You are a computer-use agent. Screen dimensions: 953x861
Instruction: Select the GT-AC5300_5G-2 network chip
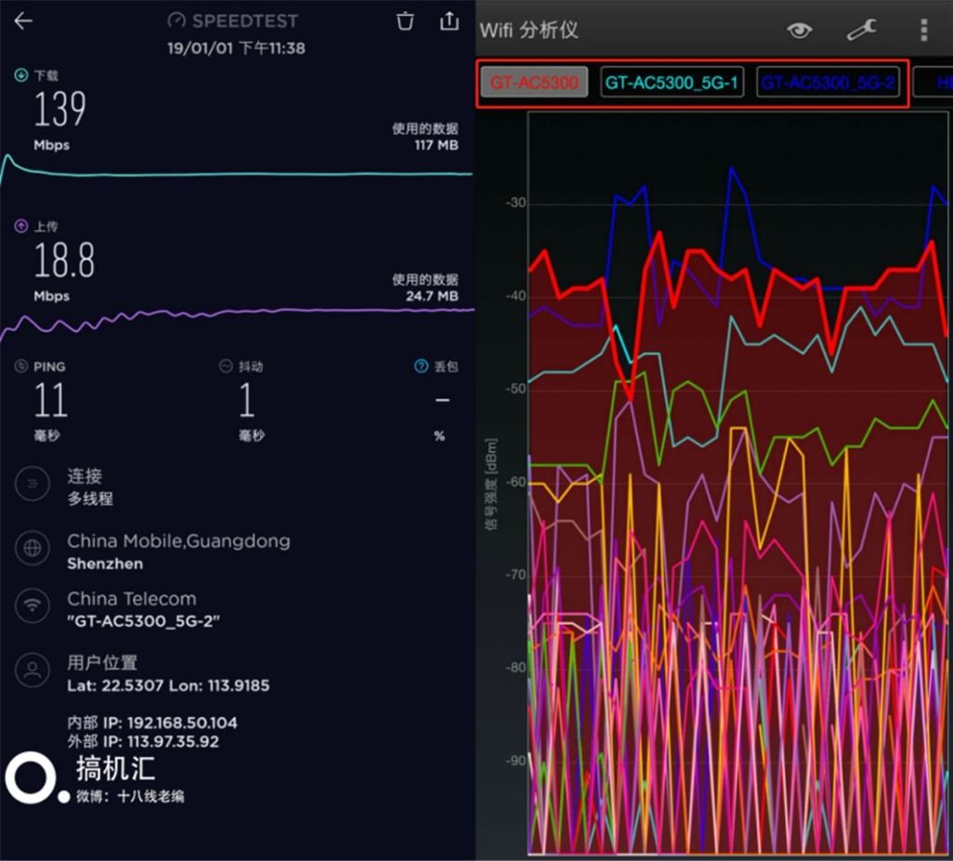click(828, 82)
